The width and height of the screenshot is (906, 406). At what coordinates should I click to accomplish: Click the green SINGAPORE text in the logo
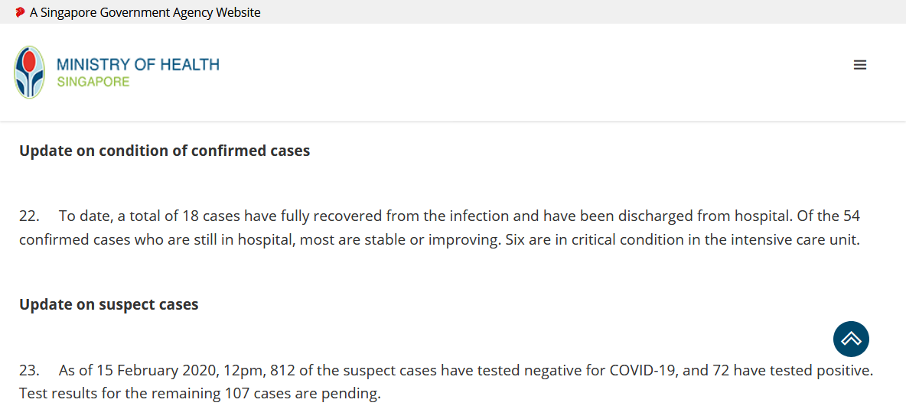click(93, 82)
